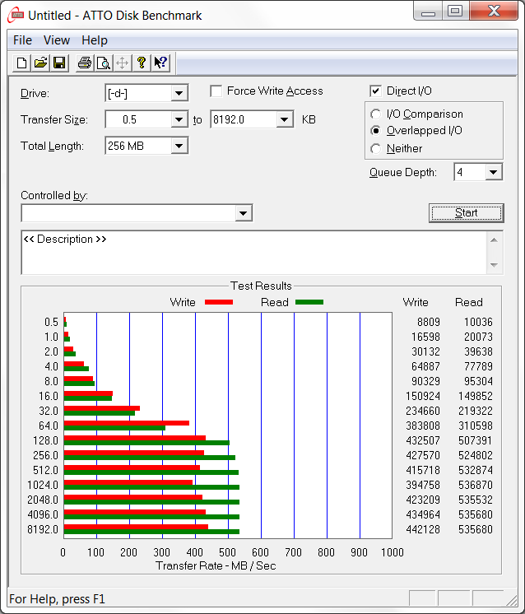Click the Open folder toolbar icon
Image resolution: width=525 pixels, height=614 pixels.
pos(40,63)
